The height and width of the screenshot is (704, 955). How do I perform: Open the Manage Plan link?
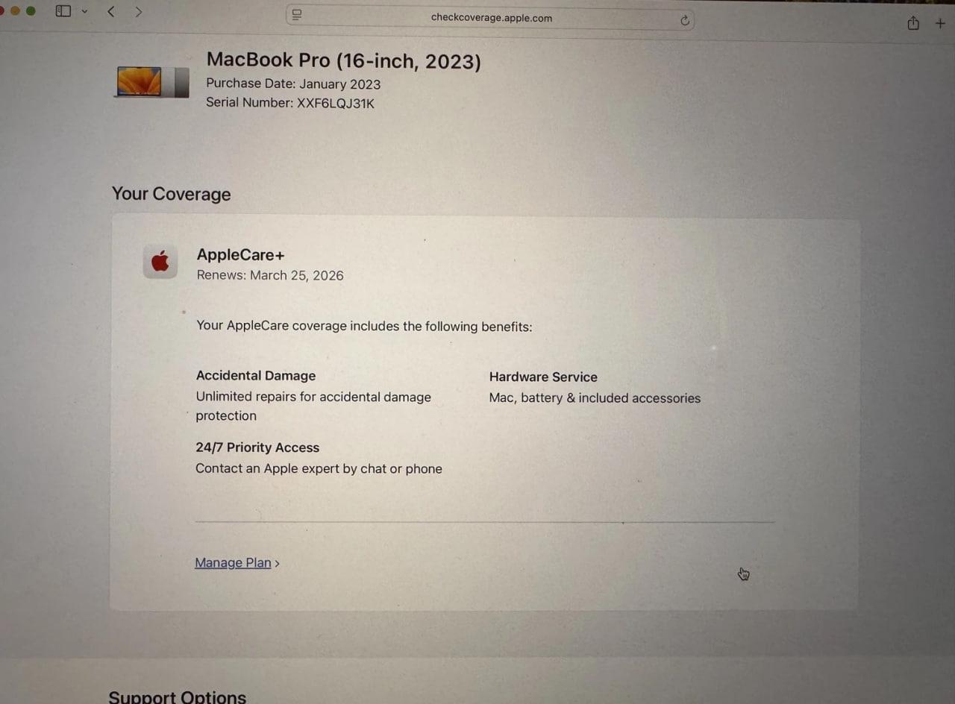(233, 563)
